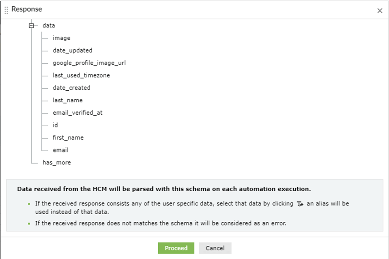389x259 pixels.
Task: Choose the date_updated field
Action: (x=72, y=51)
